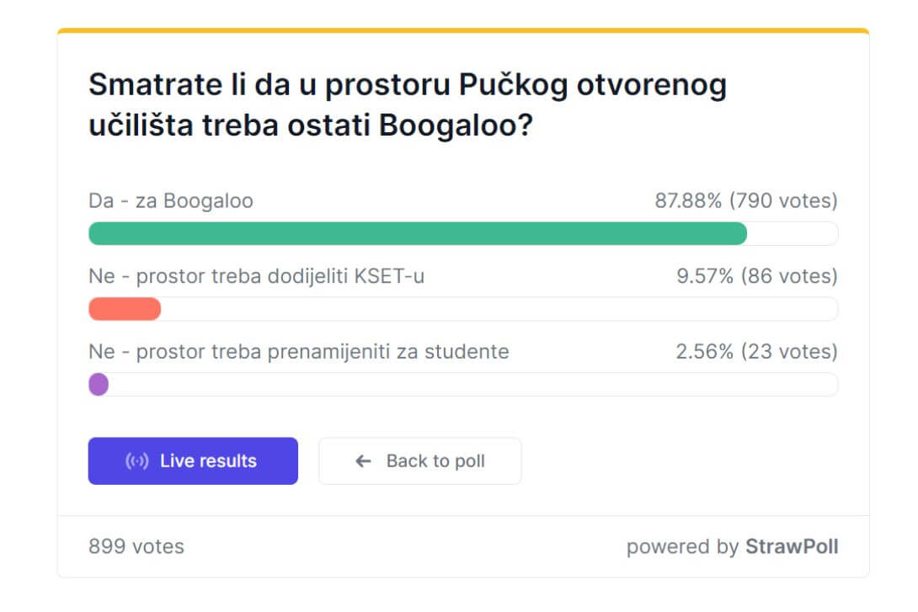
Task: Select Ne - prostor treba prenamijeniti za studente label
Action: tap(299, 352)
